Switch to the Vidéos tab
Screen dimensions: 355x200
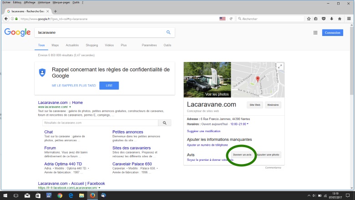(109, 45)
